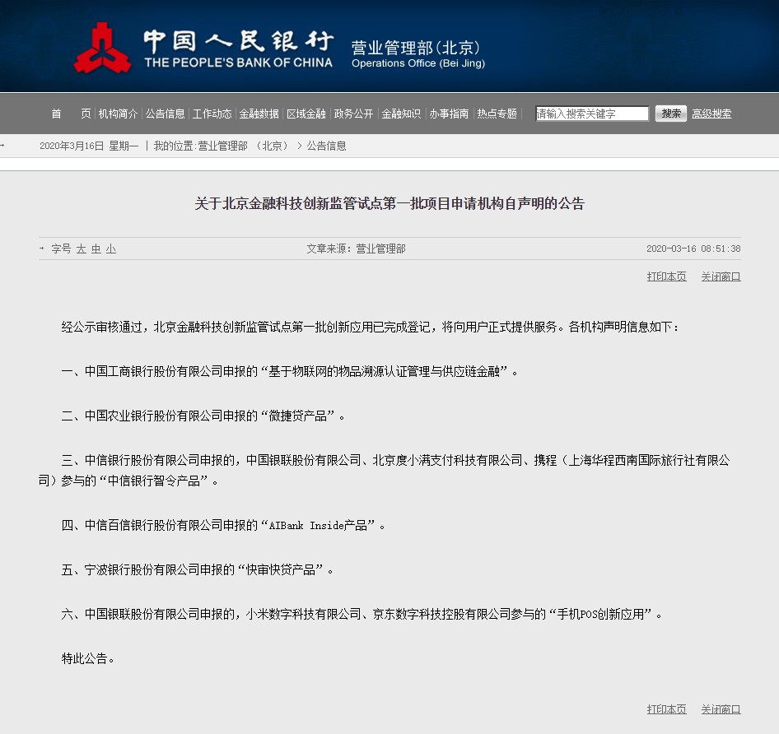Click the top 关闭窗口 close window link
Viewport: 779px width, 734px height.
click(721, 276)
